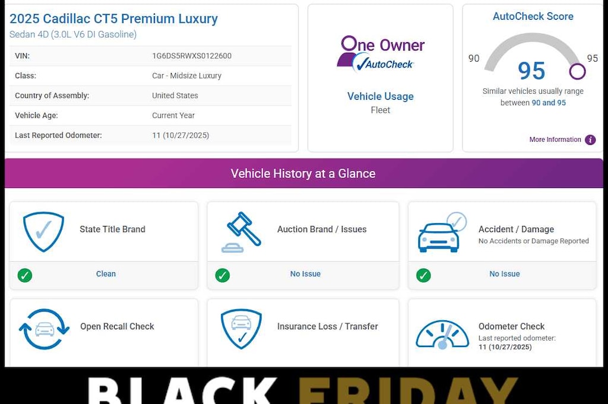Viewport: 608px width, 404px height.
Task: Click No Issue under Auction Brand
Action: tap(305, 274)
